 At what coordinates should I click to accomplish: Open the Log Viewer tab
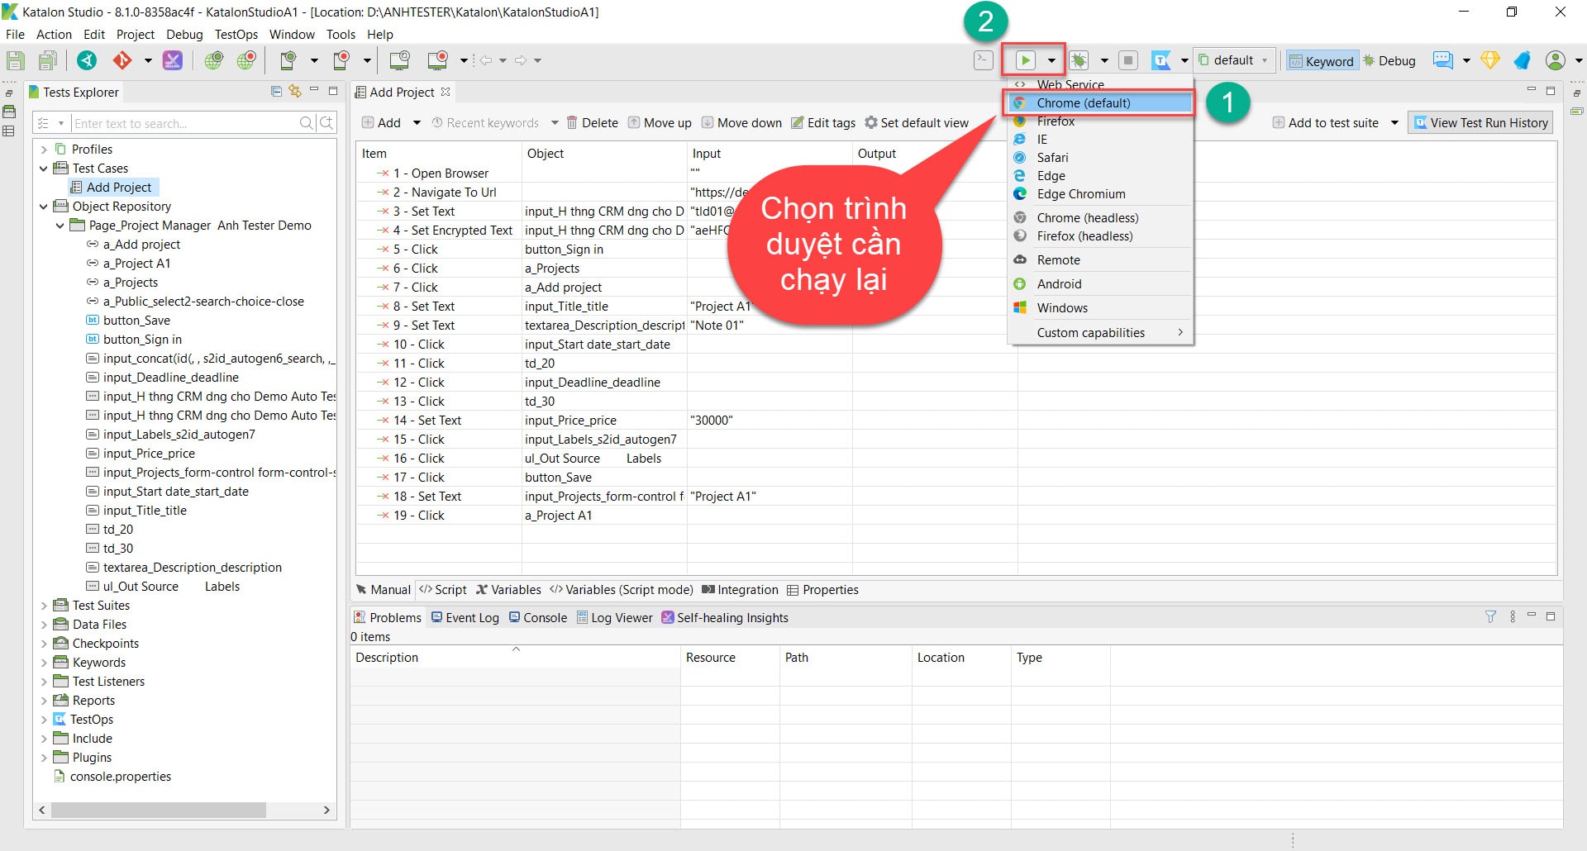pyautogui.click(x=614, y=618)
